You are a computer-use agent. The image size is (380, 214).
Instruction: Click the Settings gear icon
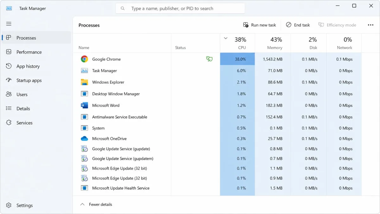(9, 205)
